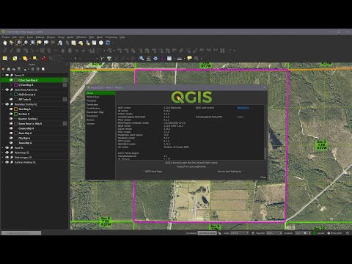Click the Zoom Full extent icon

point(32,43)
